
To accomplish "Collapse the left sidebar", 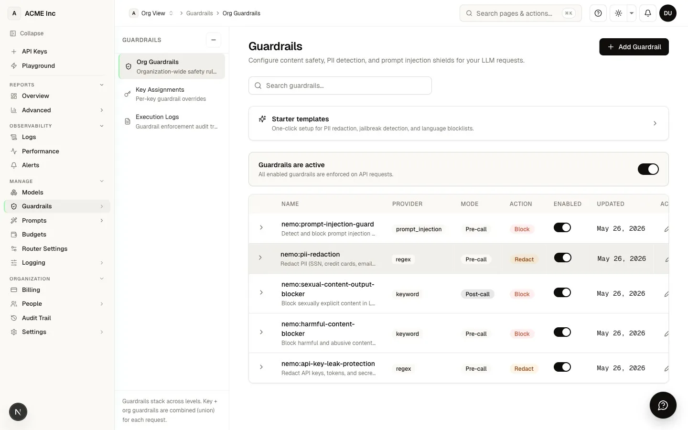I will [27, 33].
